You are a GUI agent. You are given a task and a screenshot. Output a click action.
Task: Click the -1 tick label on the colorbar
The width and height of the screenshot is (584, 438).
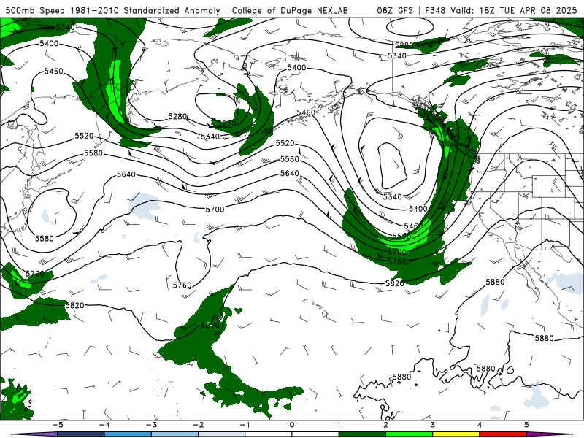click(x=245, y=425)
